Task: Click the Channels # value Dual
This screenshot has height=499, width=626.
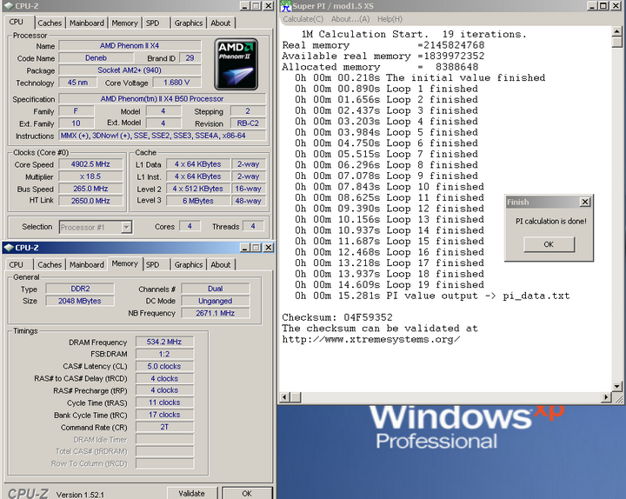Action: [x=216, y=289]
